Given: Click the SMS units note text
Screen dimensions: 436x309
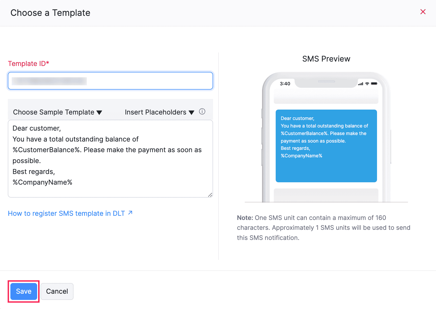Looking at the screenshot, I should [x=323, y=228].
